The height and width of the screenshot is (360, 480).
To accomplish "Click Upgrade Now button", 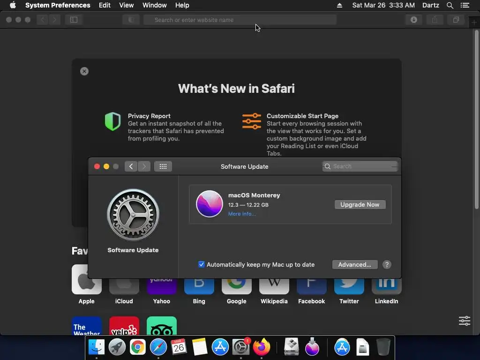I will [360, 204].
